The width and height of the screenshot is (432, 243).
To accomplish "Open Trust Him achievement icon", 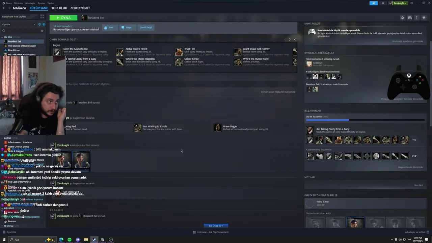I will pos(179,52).
